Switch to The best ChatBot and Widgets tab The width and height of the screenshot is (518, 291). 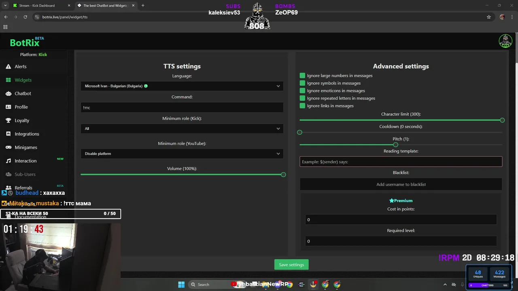[105, 6]
